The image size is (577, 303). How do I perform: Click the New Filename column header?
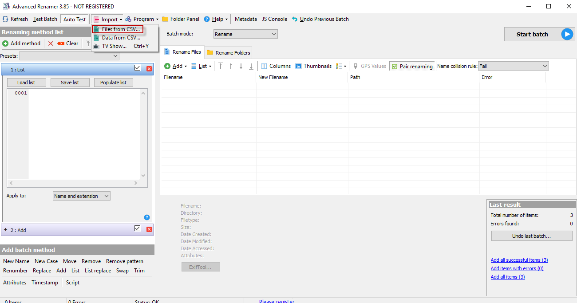(302, 77)
